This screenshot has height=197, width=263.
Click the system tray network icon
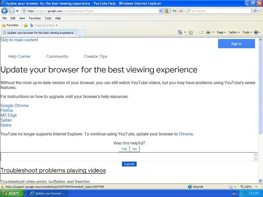point(244,193)
